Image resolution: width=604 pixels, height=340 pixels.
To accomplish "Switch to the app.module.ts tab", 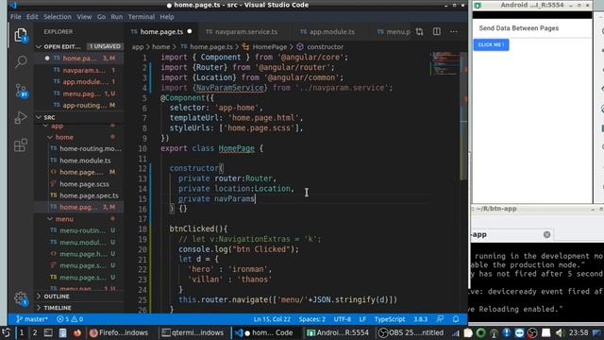I will coord(331,32).
